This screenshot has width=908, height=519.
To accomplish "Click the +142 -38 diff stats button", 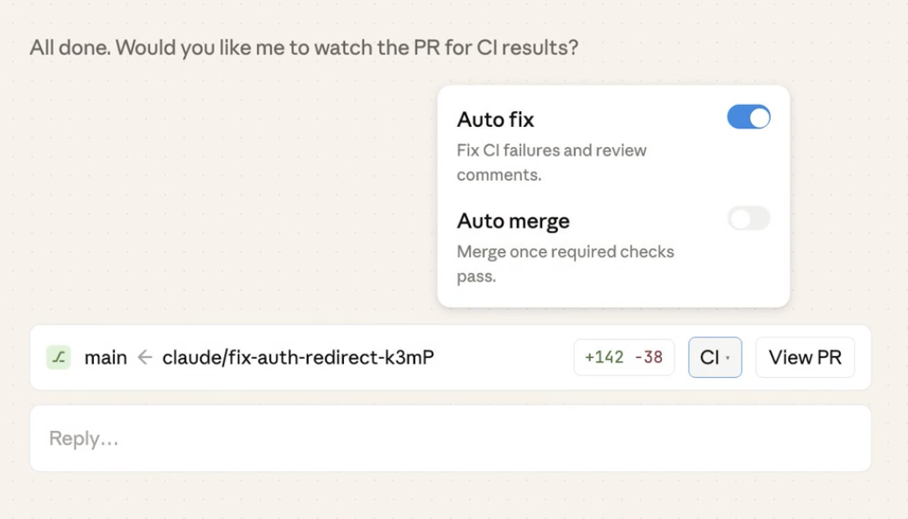I will pyautogui.click(x=624, y=358).
